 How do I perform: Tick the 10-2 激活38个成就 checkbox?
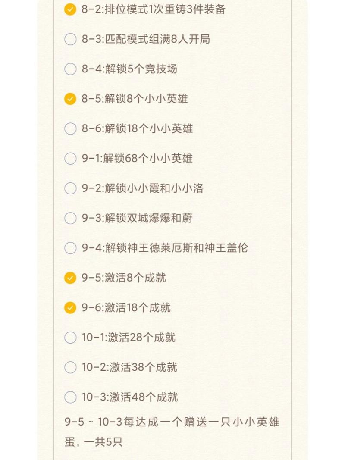point(70,367)
